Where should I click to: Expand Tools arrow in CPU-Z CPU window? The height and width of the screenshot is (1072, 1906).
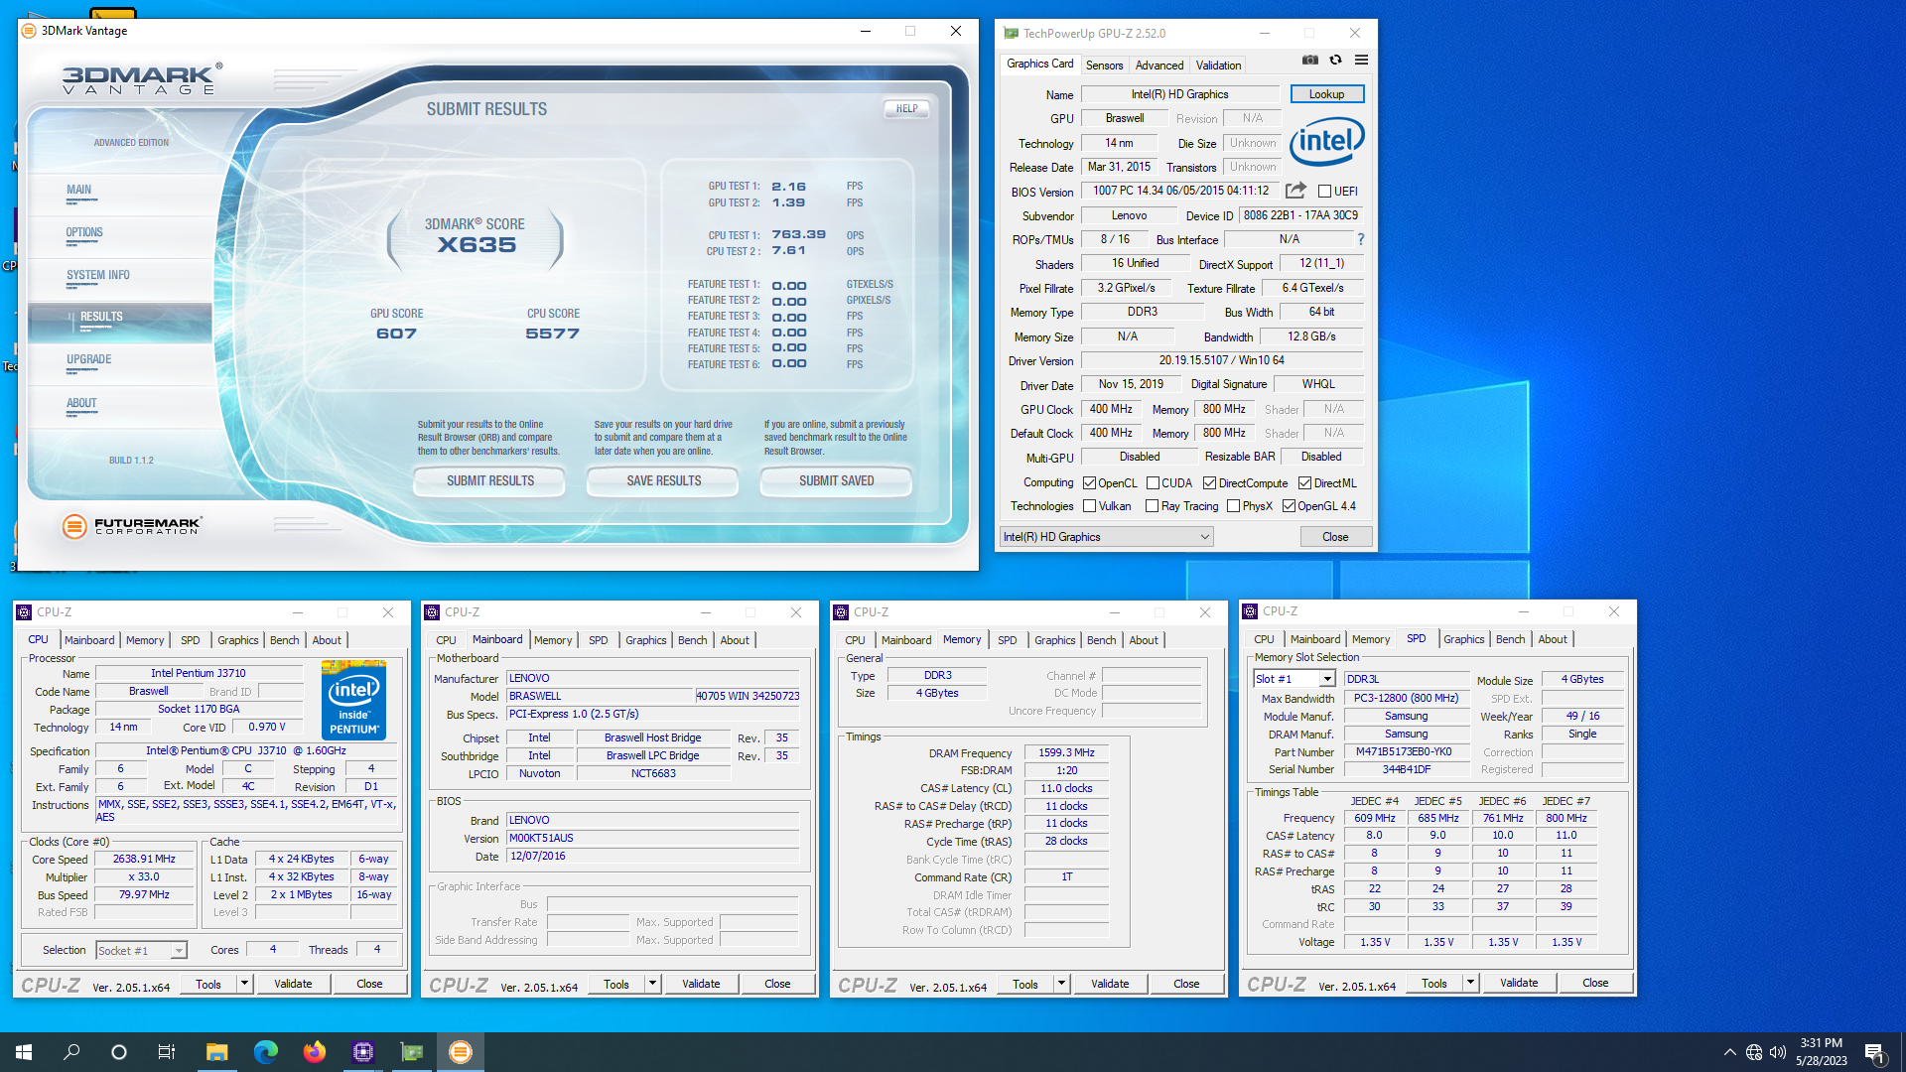point(244,984)
